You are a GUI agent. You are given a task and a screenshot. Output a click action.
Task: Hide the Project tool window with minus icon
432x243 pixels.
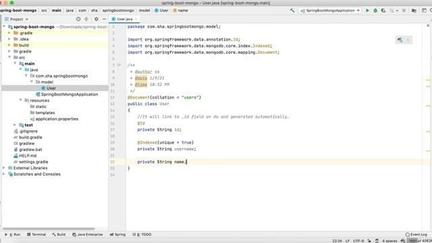tap(105, 19)
